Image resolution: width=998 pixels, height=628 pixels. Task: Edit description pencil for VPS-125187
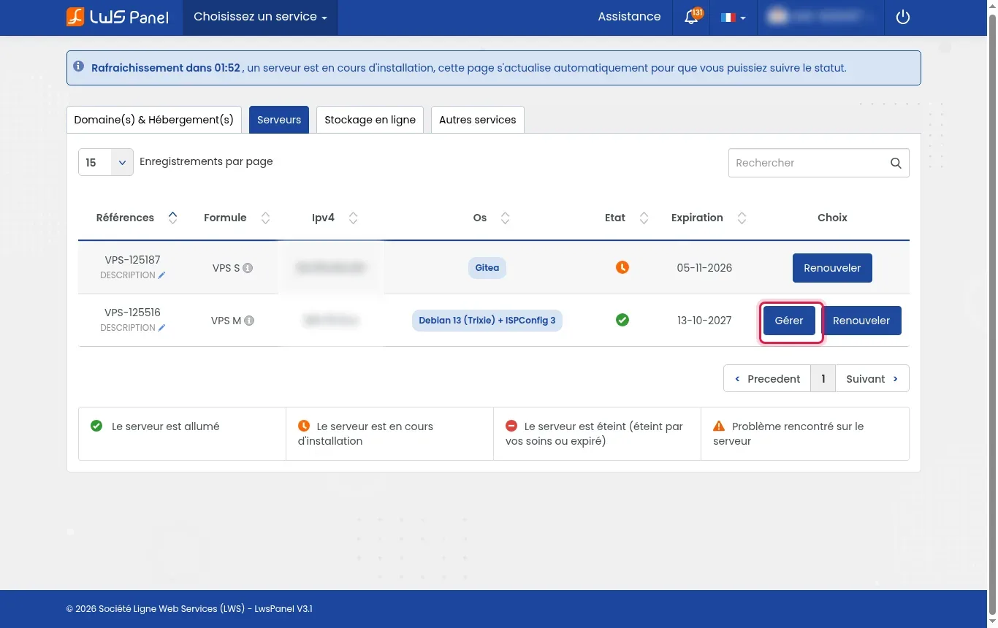point(161,275)
